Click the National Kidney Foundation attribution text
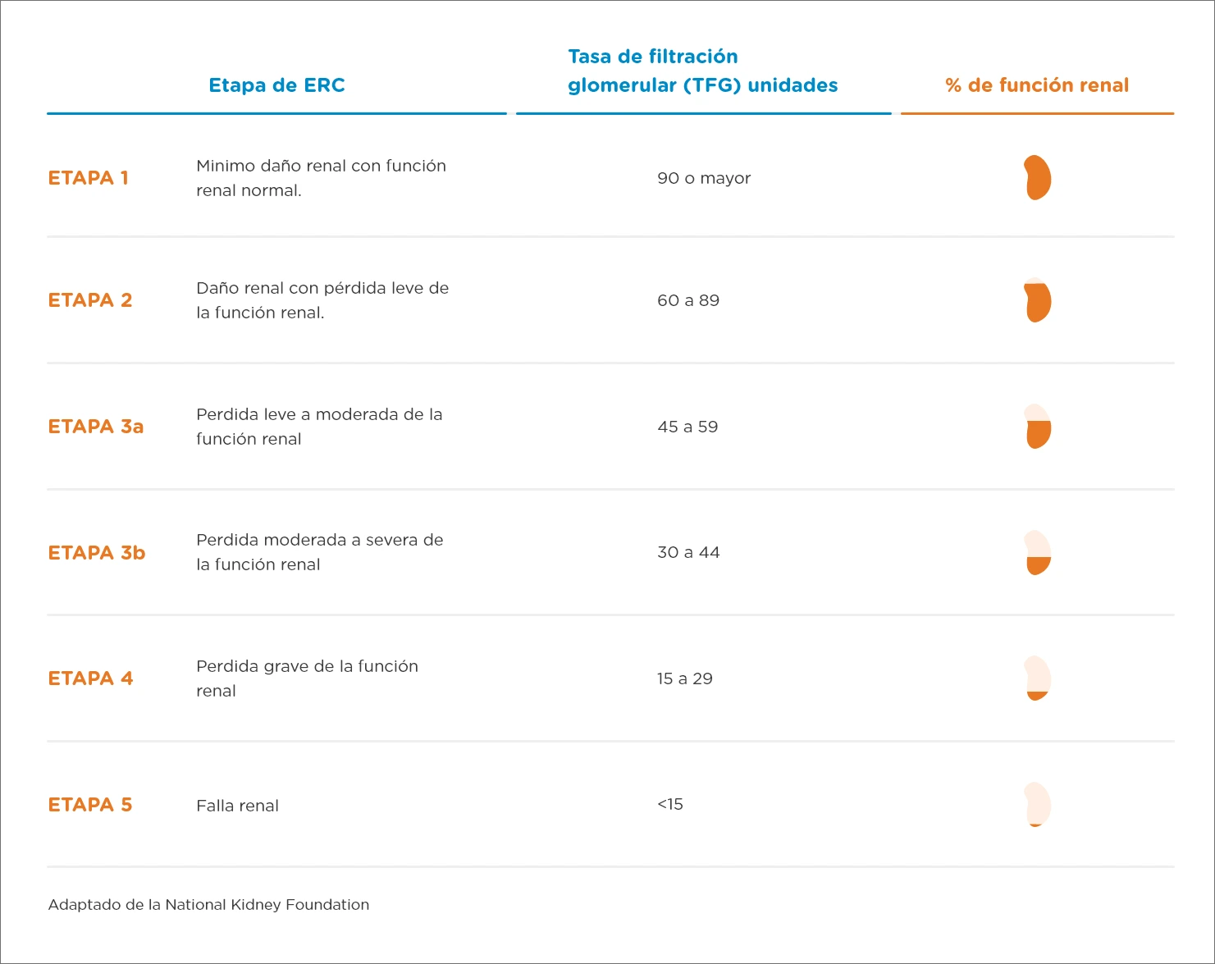This screenshot has height=964, width=1215. 208,905
